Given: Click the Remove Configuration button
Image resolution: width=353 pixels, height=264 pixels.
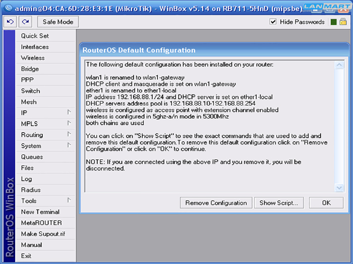Looking at the screenshot, I should 216,203.
